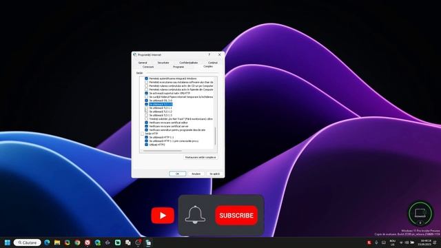Click the Anulare button
This screenshot has width=441, height=248.
[x=196, y=174]
